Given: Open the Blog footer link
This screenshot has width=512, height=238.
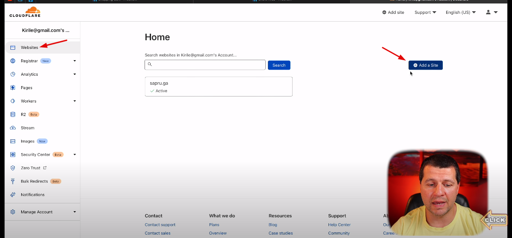Looking at the screenshot, I should [x=273, y=225].
